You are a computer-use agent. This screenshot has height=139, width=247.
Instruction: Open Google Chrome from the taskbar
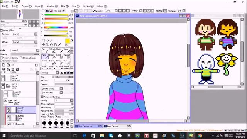point(200,136)
